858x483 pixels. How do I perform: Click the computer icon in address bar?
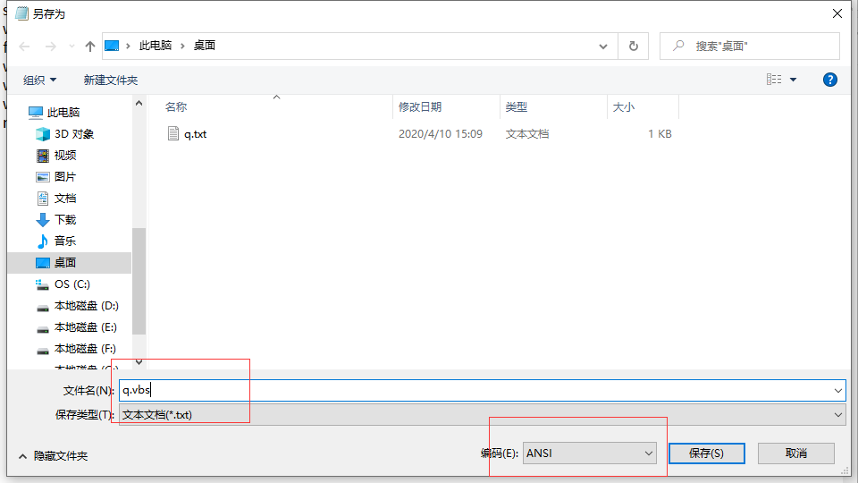coord(112,46)
